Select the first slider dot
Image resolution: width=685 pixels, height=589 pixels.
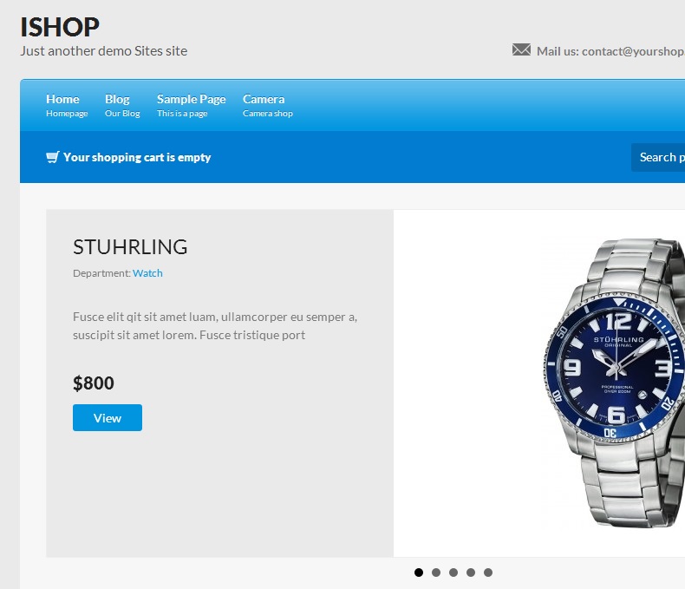point(419,573)
